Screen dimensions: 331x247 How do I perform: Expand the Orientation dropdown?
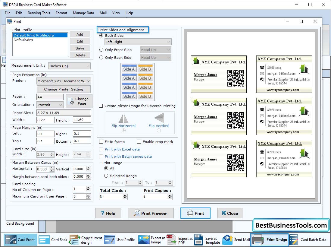click(x=50, y=105)
